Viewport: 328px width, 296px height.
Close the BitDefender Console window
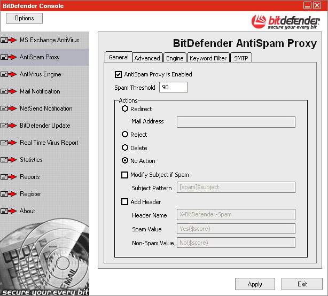click(x=317, y=5)
